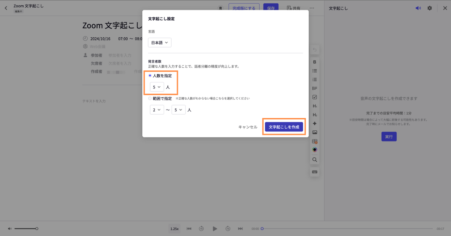The image size is (451, 236).
Task: Click the bold formatting icon
Action: point(315,62)
